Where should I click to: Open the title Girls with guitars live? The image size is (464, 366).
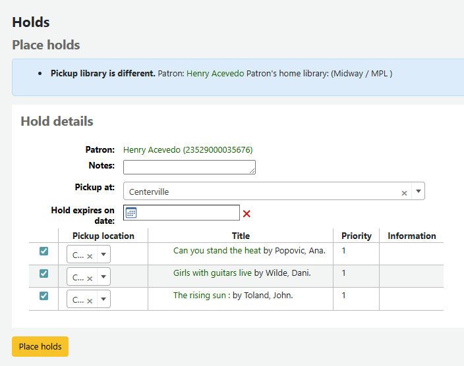tap(212, 273)
